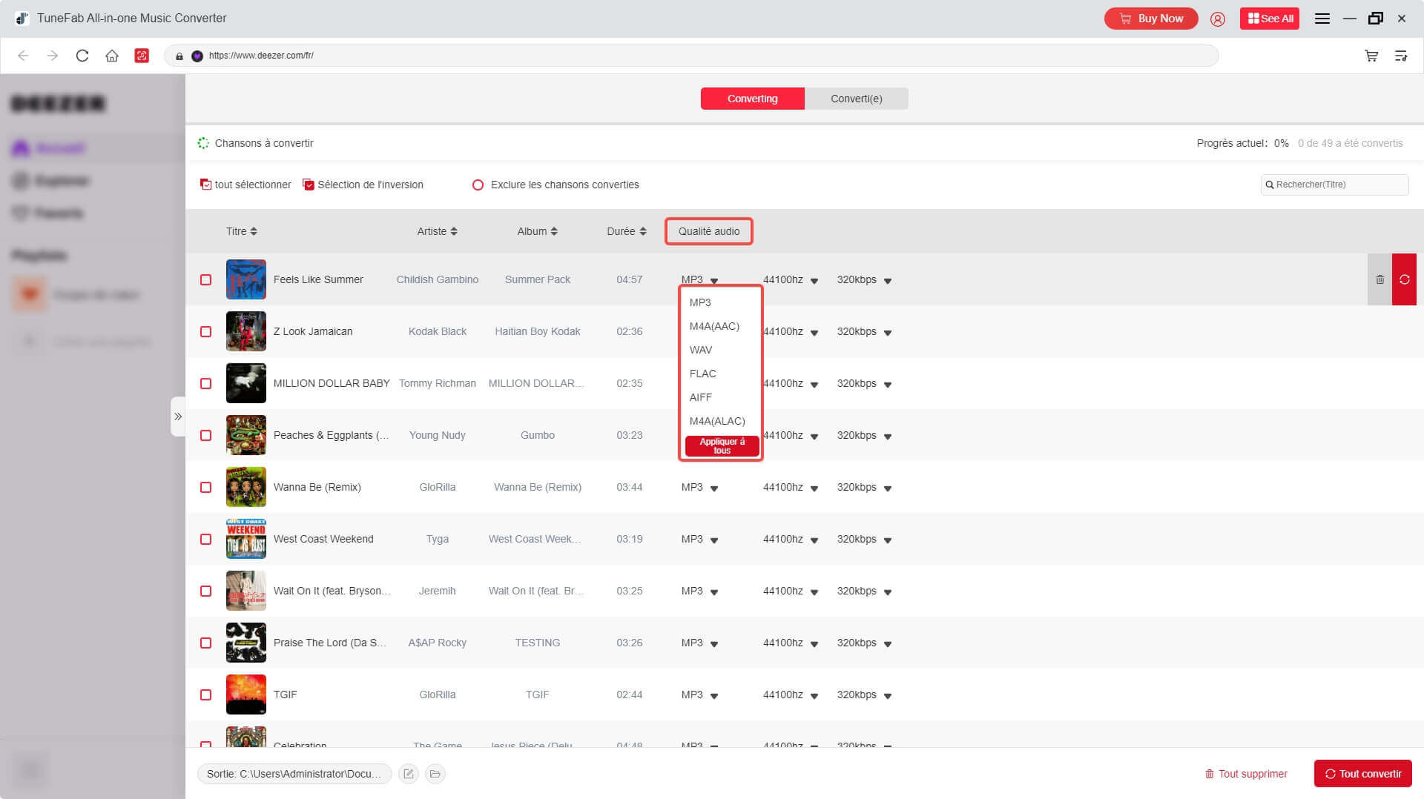
Task: Open the shopping cart icon
Action: (1371, 56)
